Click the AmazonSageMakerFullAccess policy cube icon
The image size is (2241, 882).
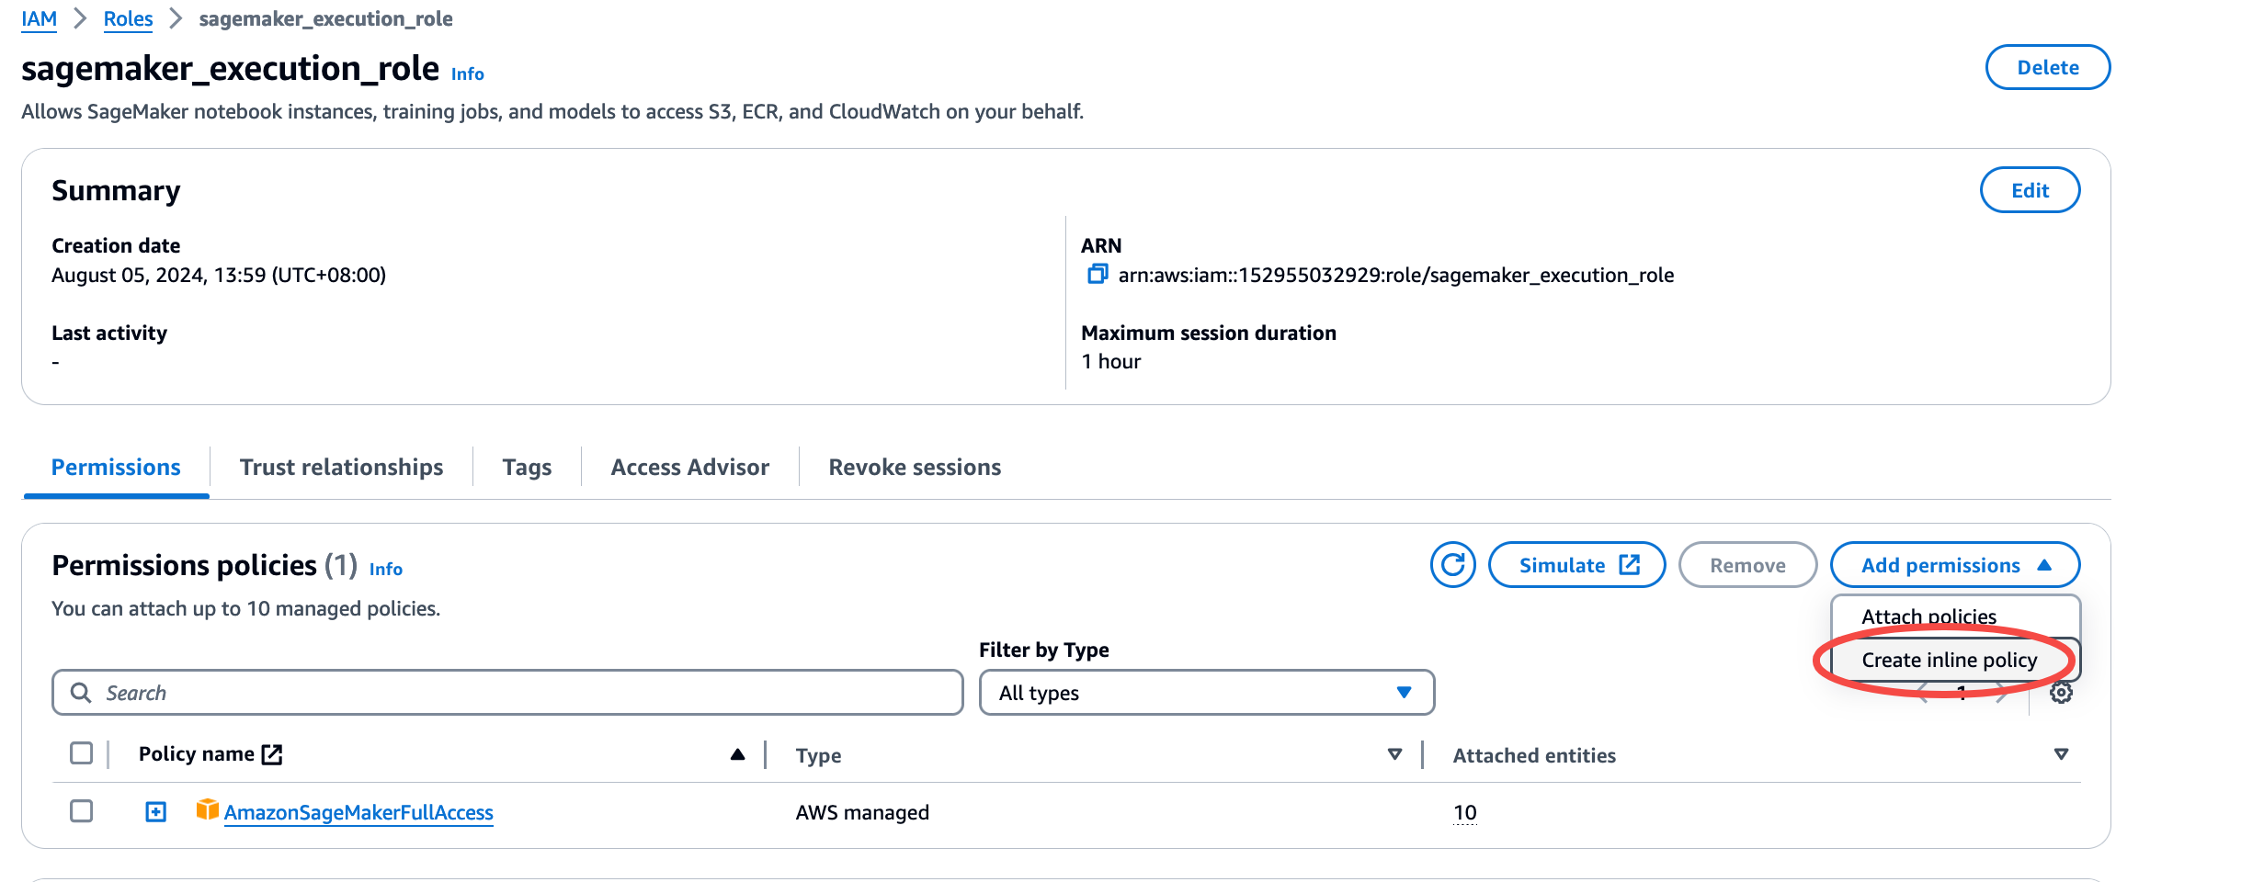207,809
